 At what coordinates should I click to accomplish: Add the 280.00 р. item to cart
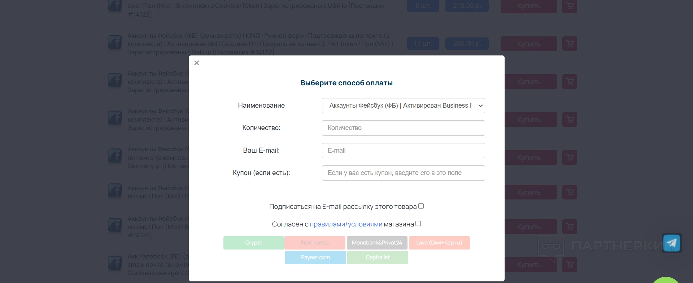(570, 44)
